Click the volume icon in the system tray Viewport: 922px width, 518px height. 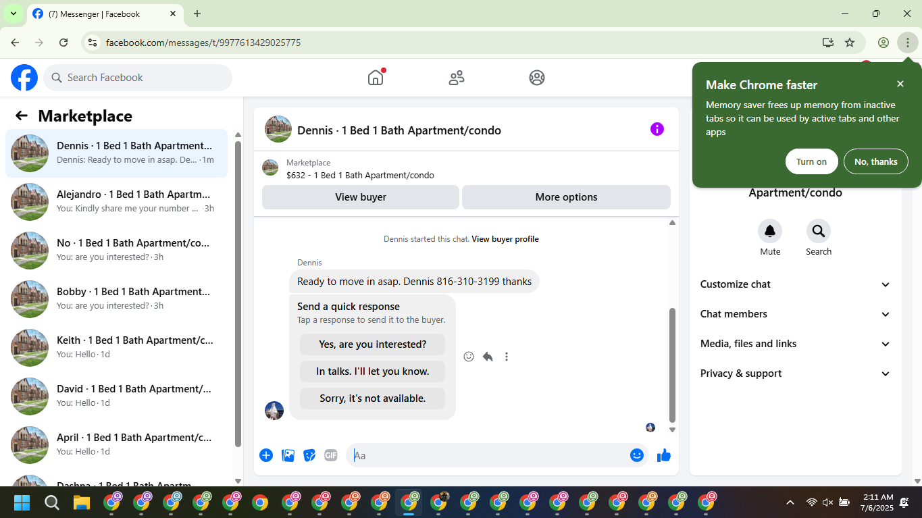pos(827,502)
